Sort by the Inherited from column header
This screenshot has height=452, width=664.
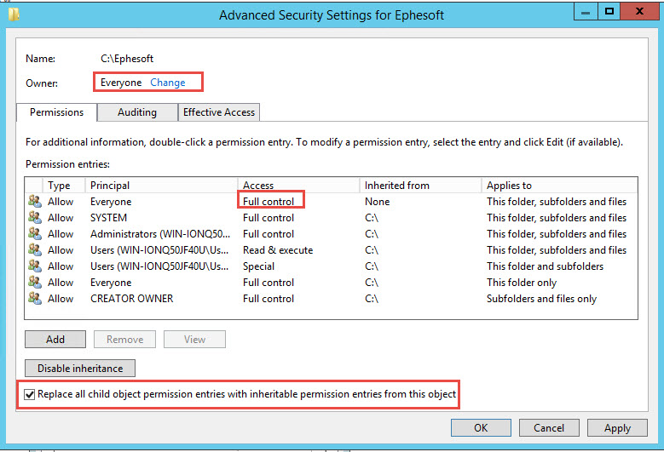pos(421,186)
